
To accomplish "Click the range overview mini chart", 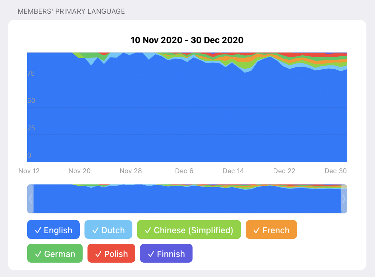I will click(x=187, y=199).
